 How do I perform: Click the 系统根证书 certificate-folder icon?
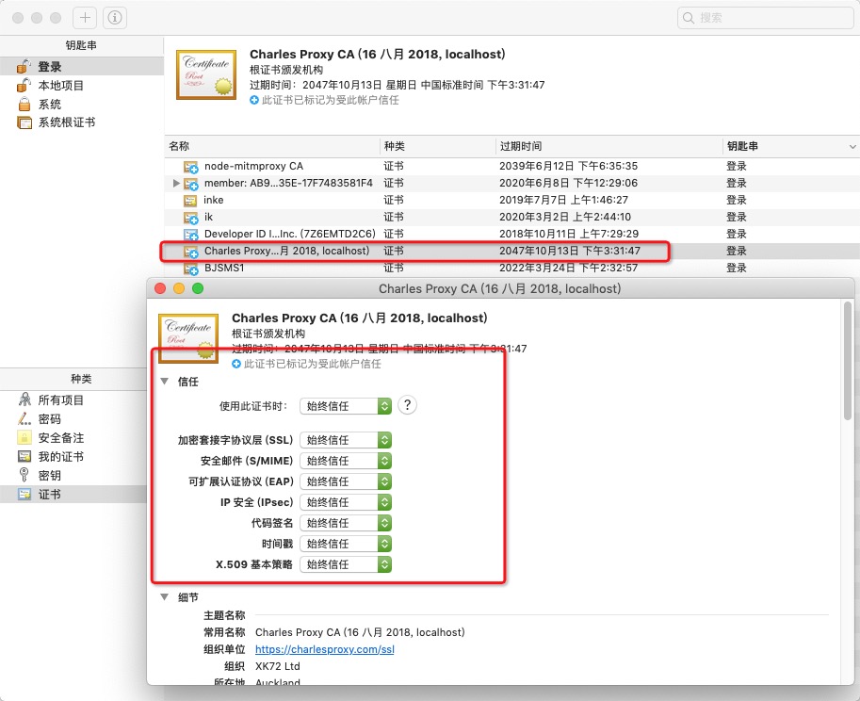coord(24,122)
